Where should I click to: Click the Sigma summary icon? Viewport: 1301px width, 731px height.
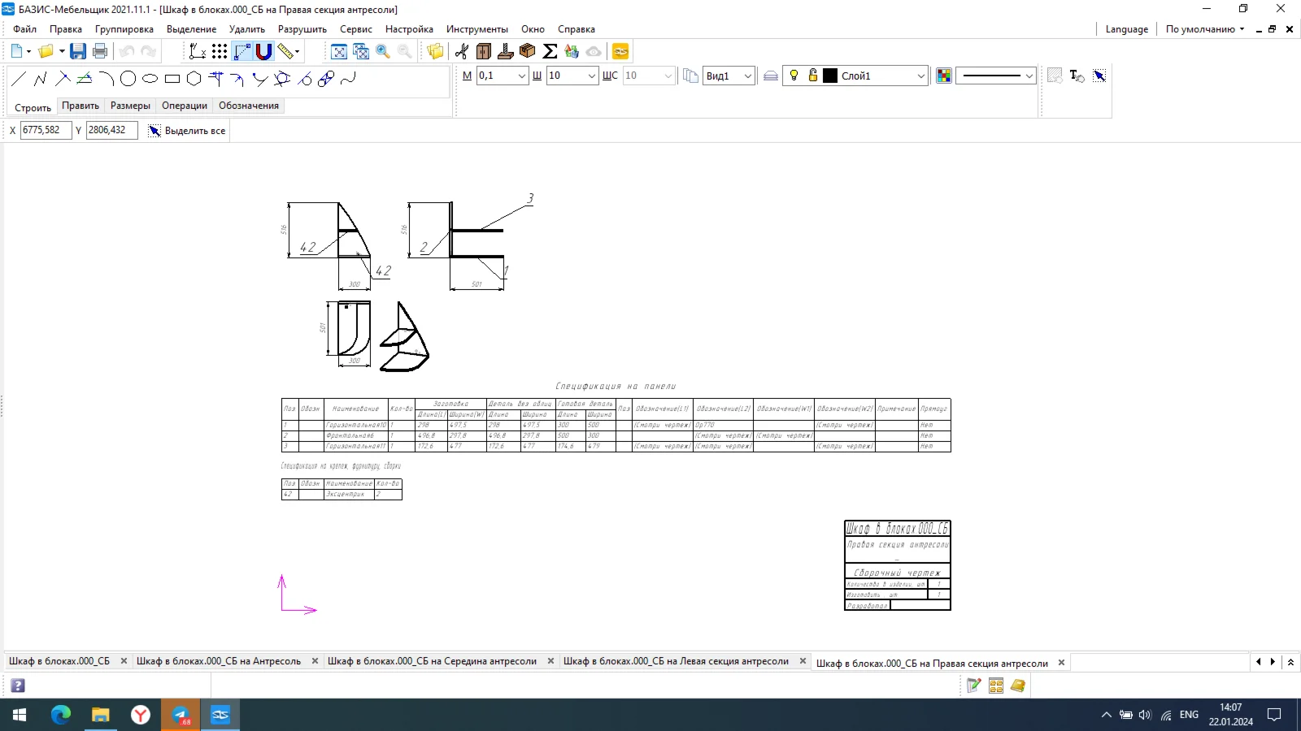[550, 51]
